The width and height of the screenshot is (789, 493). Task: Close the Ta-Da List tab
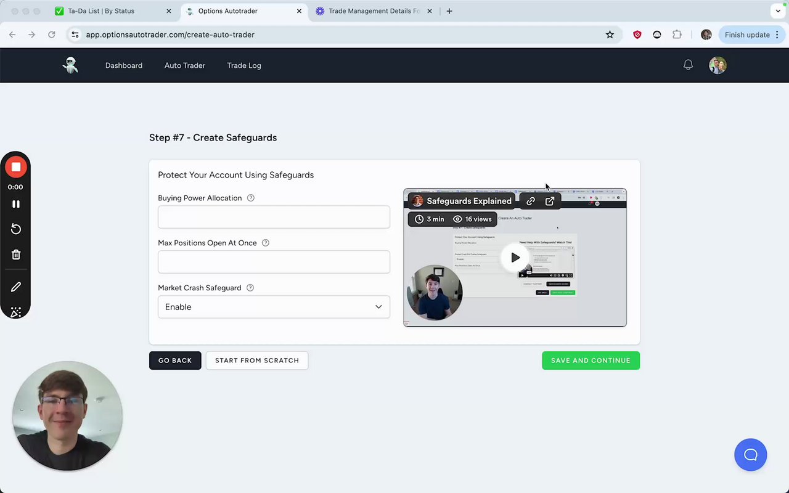coord(169,11)
